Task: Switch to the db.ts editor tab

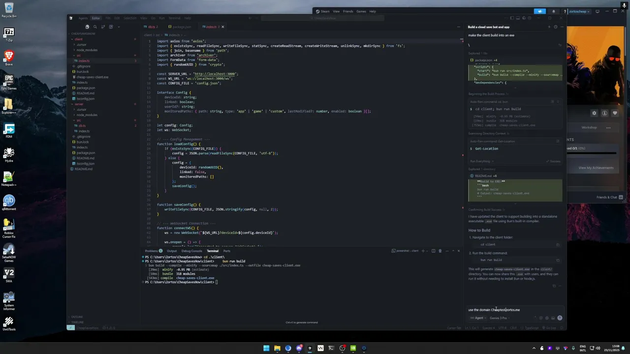Action: 151,27
